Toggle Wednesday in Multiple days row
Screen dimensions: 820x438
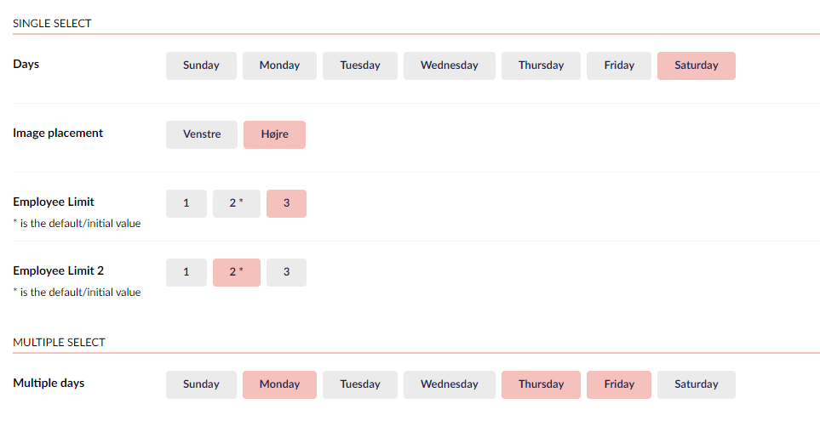449,384
